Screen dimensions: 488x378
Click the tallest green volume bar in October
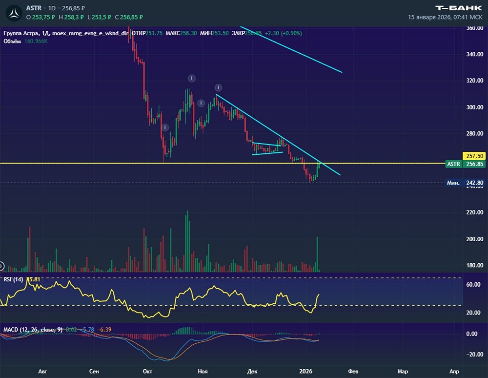pos(187,241)
